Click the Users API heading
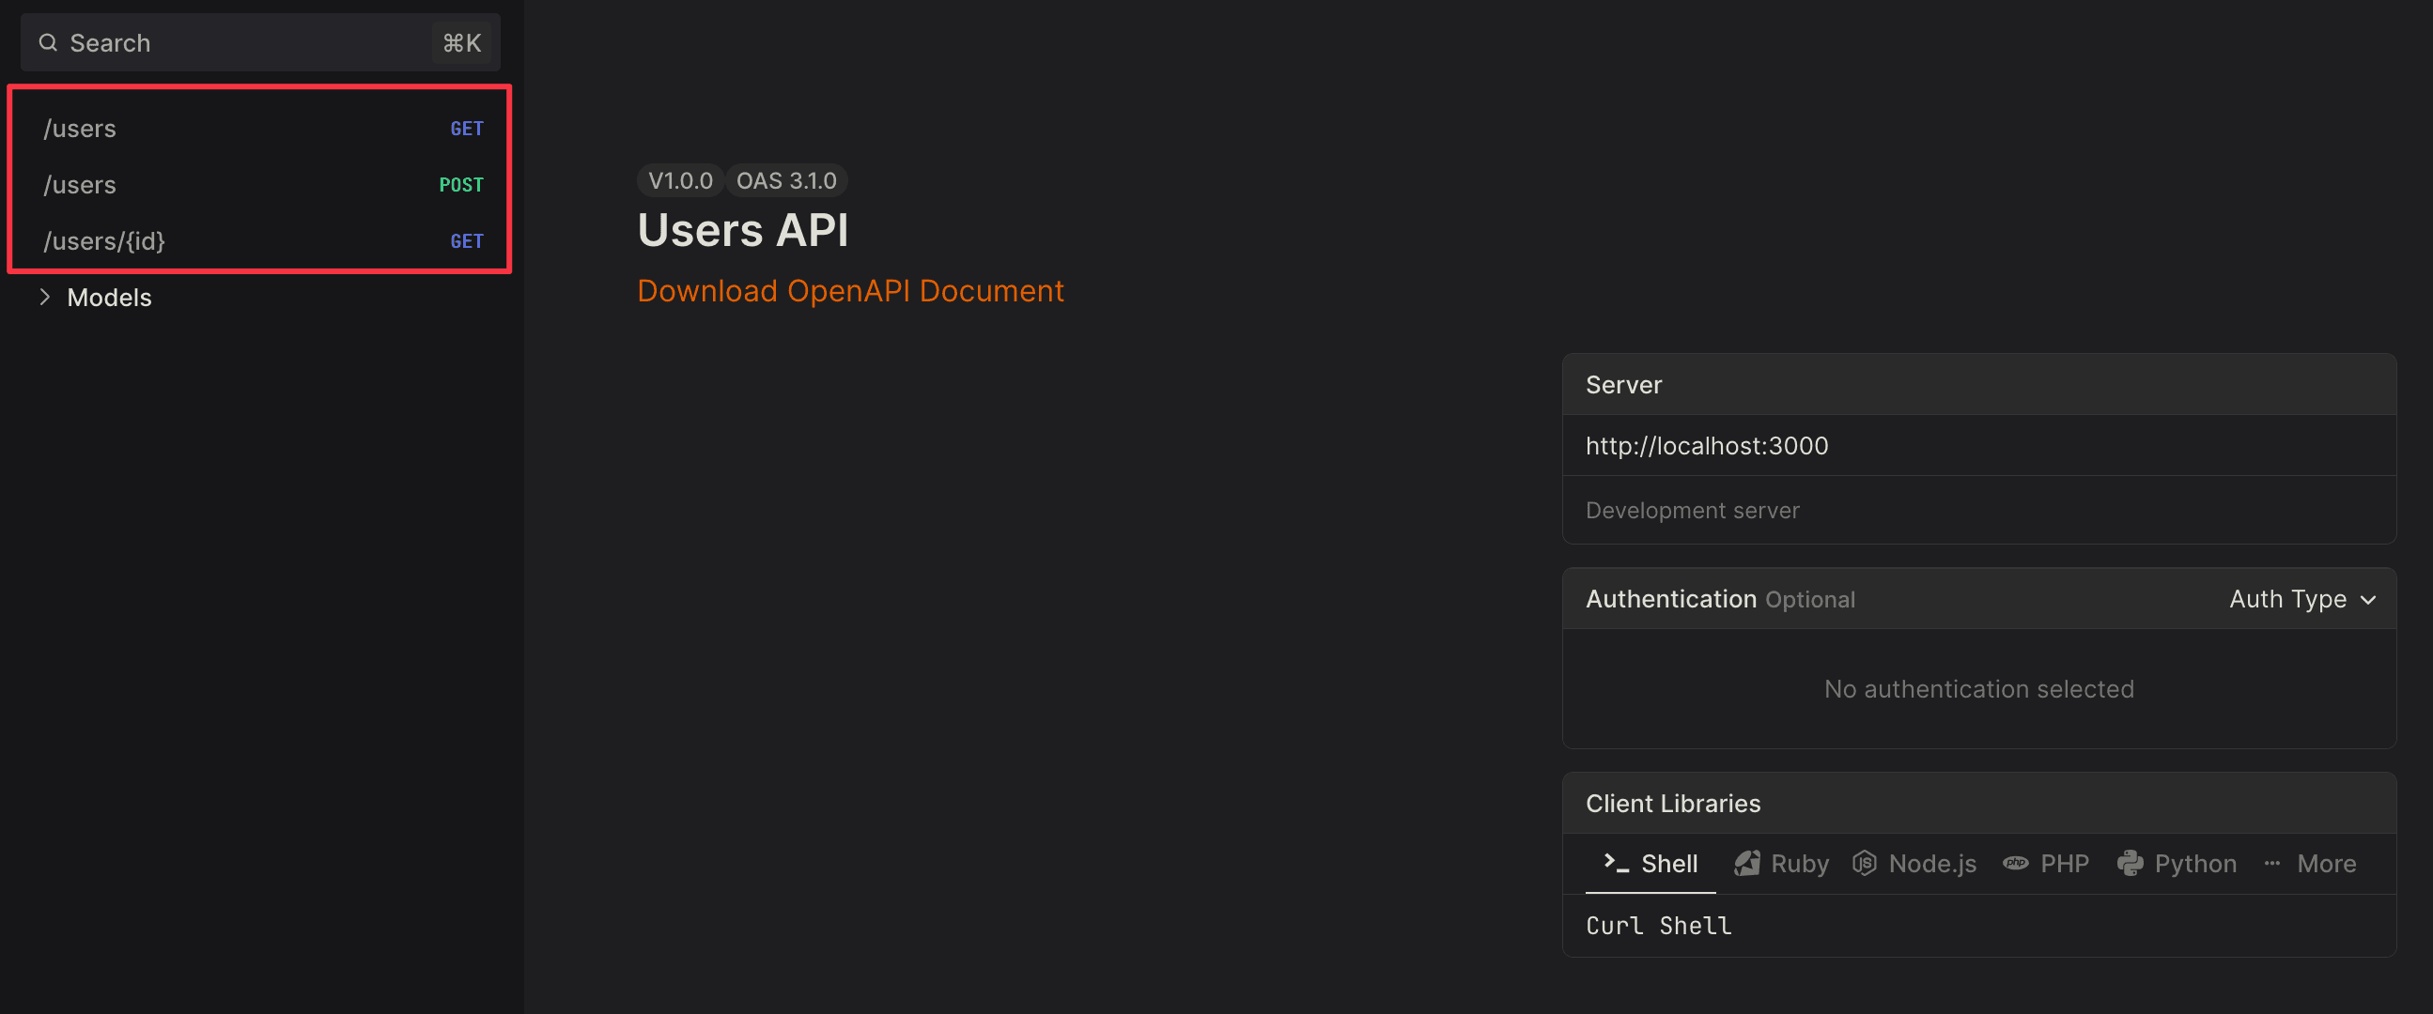The height and width of the screenshot is (1014, 2433). (x=743, y=230)
